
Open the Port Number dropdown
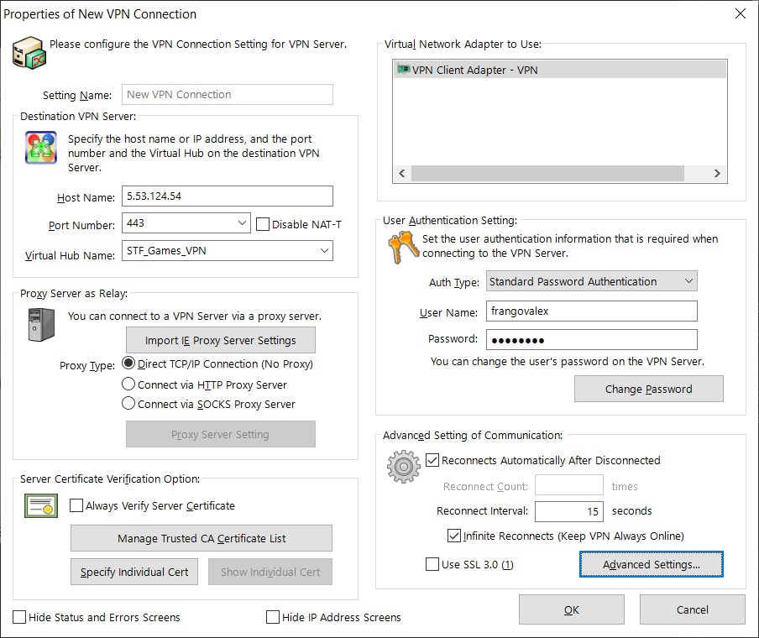242,223
